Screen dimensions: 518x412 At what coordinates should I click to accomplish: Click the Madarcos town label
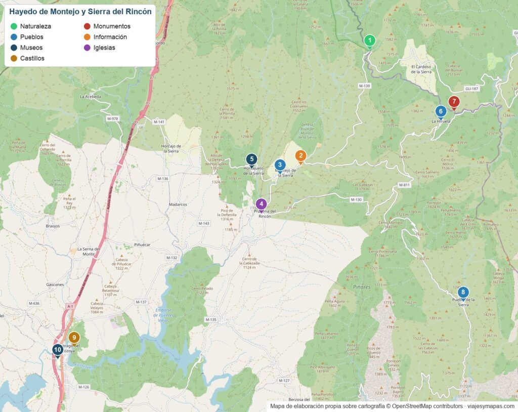pyautogui.click(x=178, y=204)
